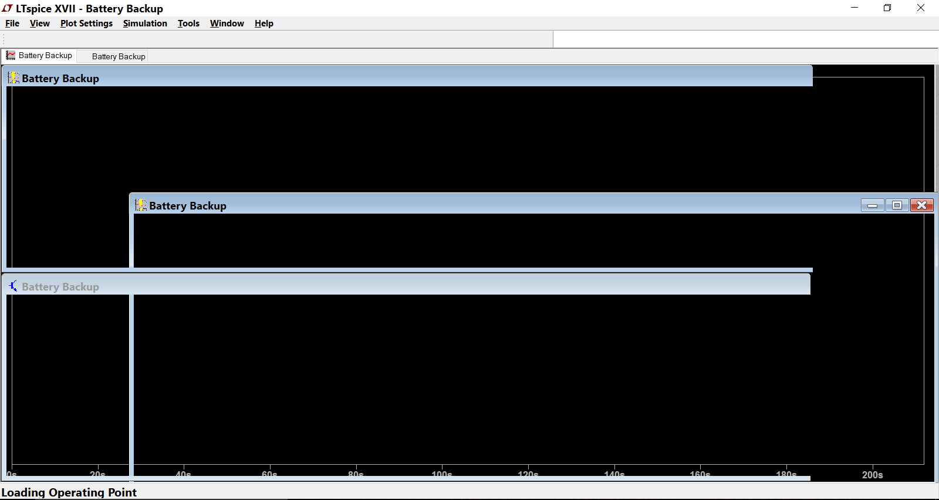Screen dimensions: 939x500
Task: Open the File menu
Action: [x=12, y=23]
